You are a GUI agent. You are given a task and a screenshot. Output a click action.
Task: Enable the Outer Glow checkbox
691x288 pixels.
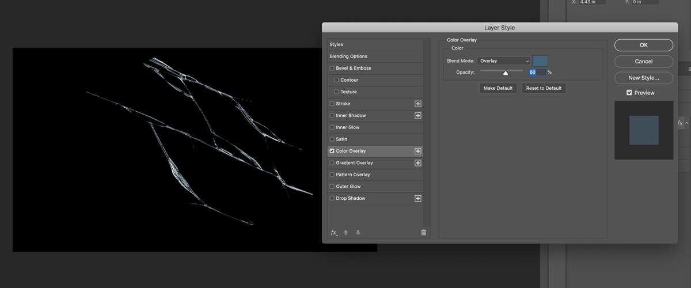332,187
